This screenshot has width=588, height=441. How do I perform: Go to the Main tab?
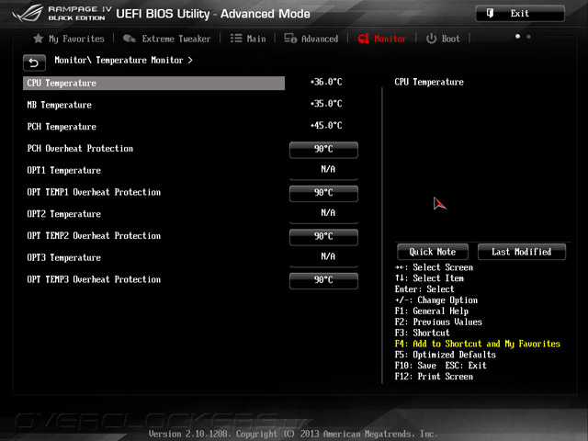coord(248,39)
